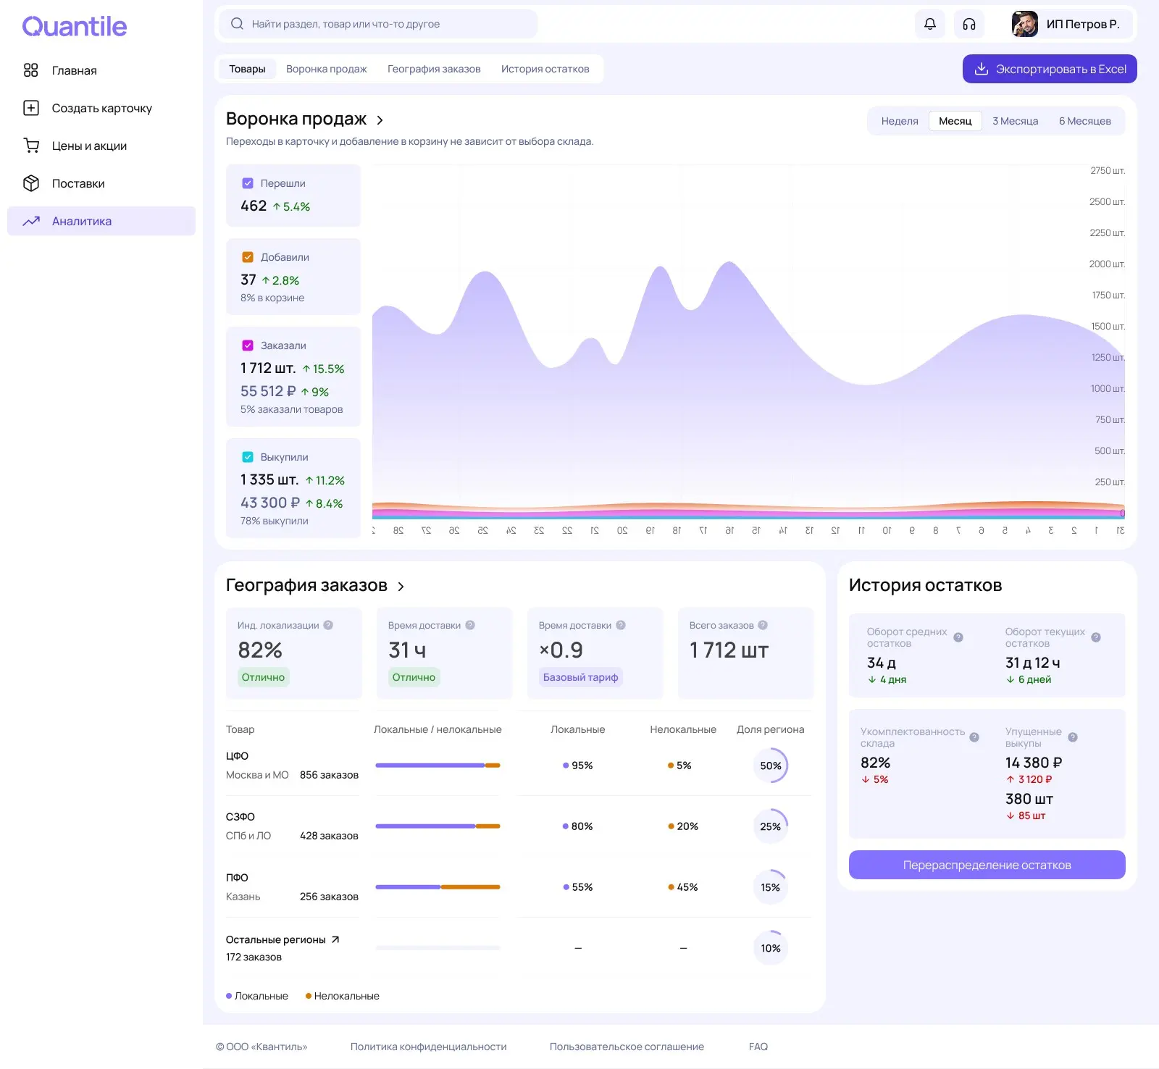Viewport: 1159px width, 1069px height.
Task: Select the Неделя period option
Action: point(900,121)
